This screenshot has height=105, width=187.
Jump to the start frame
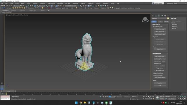143,97
